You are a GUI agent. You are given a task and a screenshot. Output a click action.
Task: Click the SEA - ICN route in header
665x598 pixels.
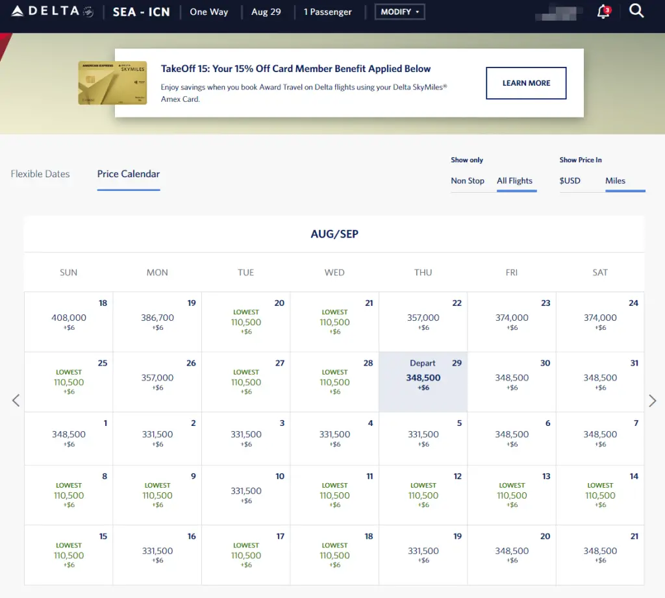140,12
